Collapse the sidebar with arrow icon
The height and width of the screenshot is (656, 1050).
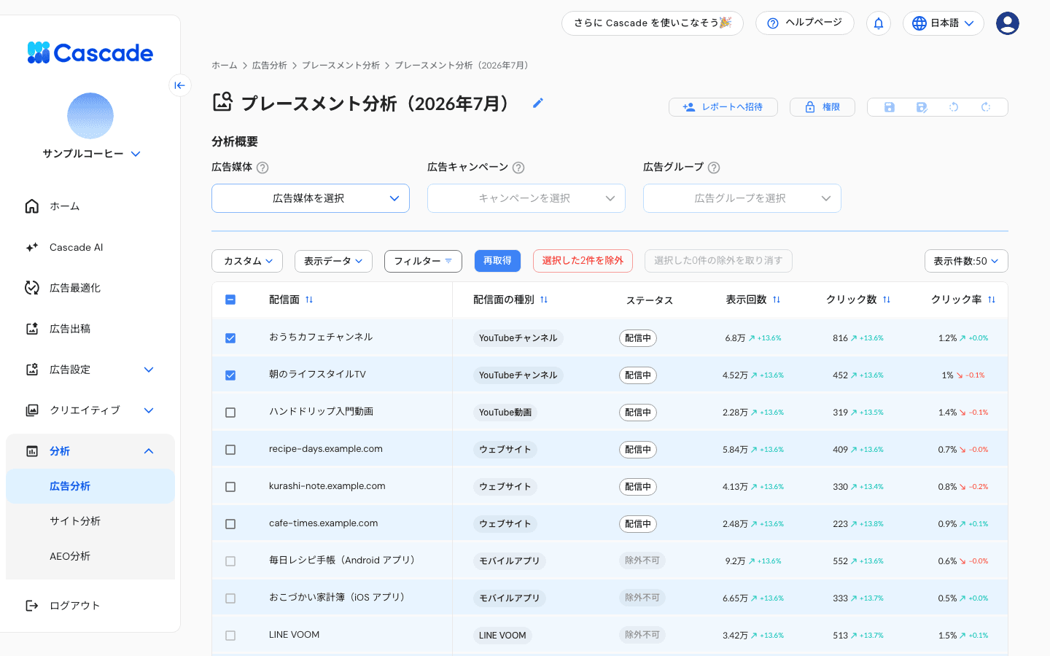[179, 85]
